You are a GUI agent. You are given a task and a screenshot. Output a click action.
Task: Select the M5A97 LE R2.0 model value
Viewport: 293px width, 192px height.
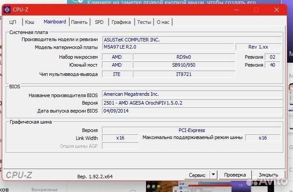[x=168, y=47]
